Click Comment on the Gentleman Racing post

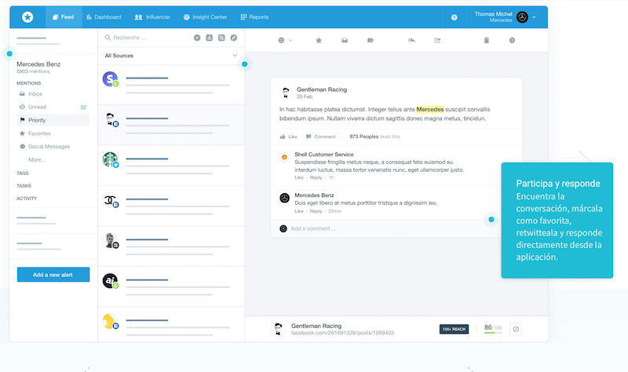(320, 137)
